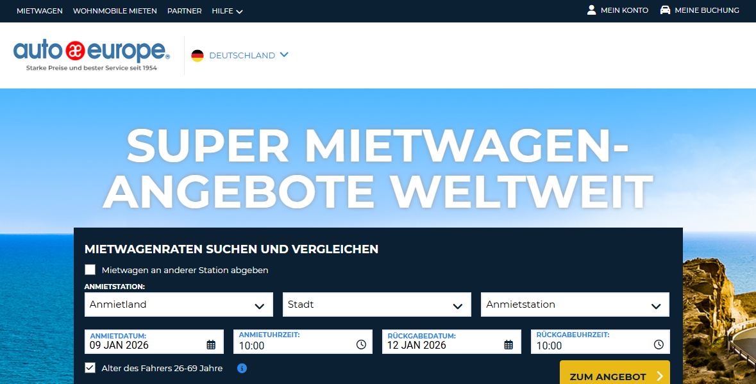Open the Deutschland country selector

click(x=242, y=56)
